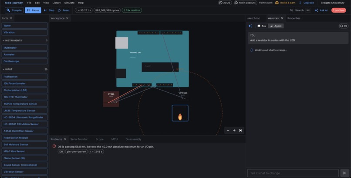
Task: Open the Help menu
Action: point(81,3)
